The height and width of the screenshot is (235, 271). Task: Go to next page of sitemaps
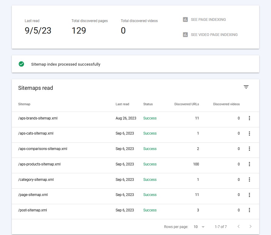(251, 226)
